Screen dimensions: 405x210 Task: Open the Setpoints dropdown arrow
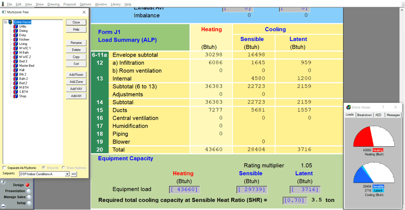67,174
